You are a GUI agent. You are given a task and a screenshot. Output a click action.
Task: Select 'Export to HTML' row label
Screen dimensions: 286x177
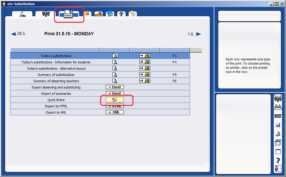coord(56,106)
